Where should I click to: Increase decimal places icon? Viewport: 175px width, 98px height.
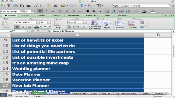(x=107, y=11)
